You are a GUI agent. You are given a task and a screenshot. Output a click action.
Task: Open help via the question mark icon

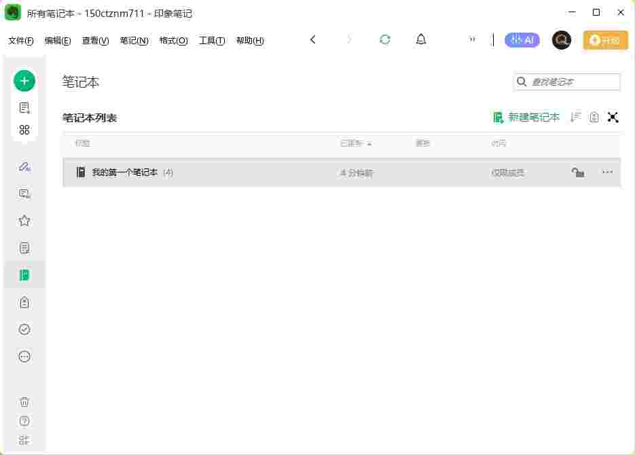24,421
